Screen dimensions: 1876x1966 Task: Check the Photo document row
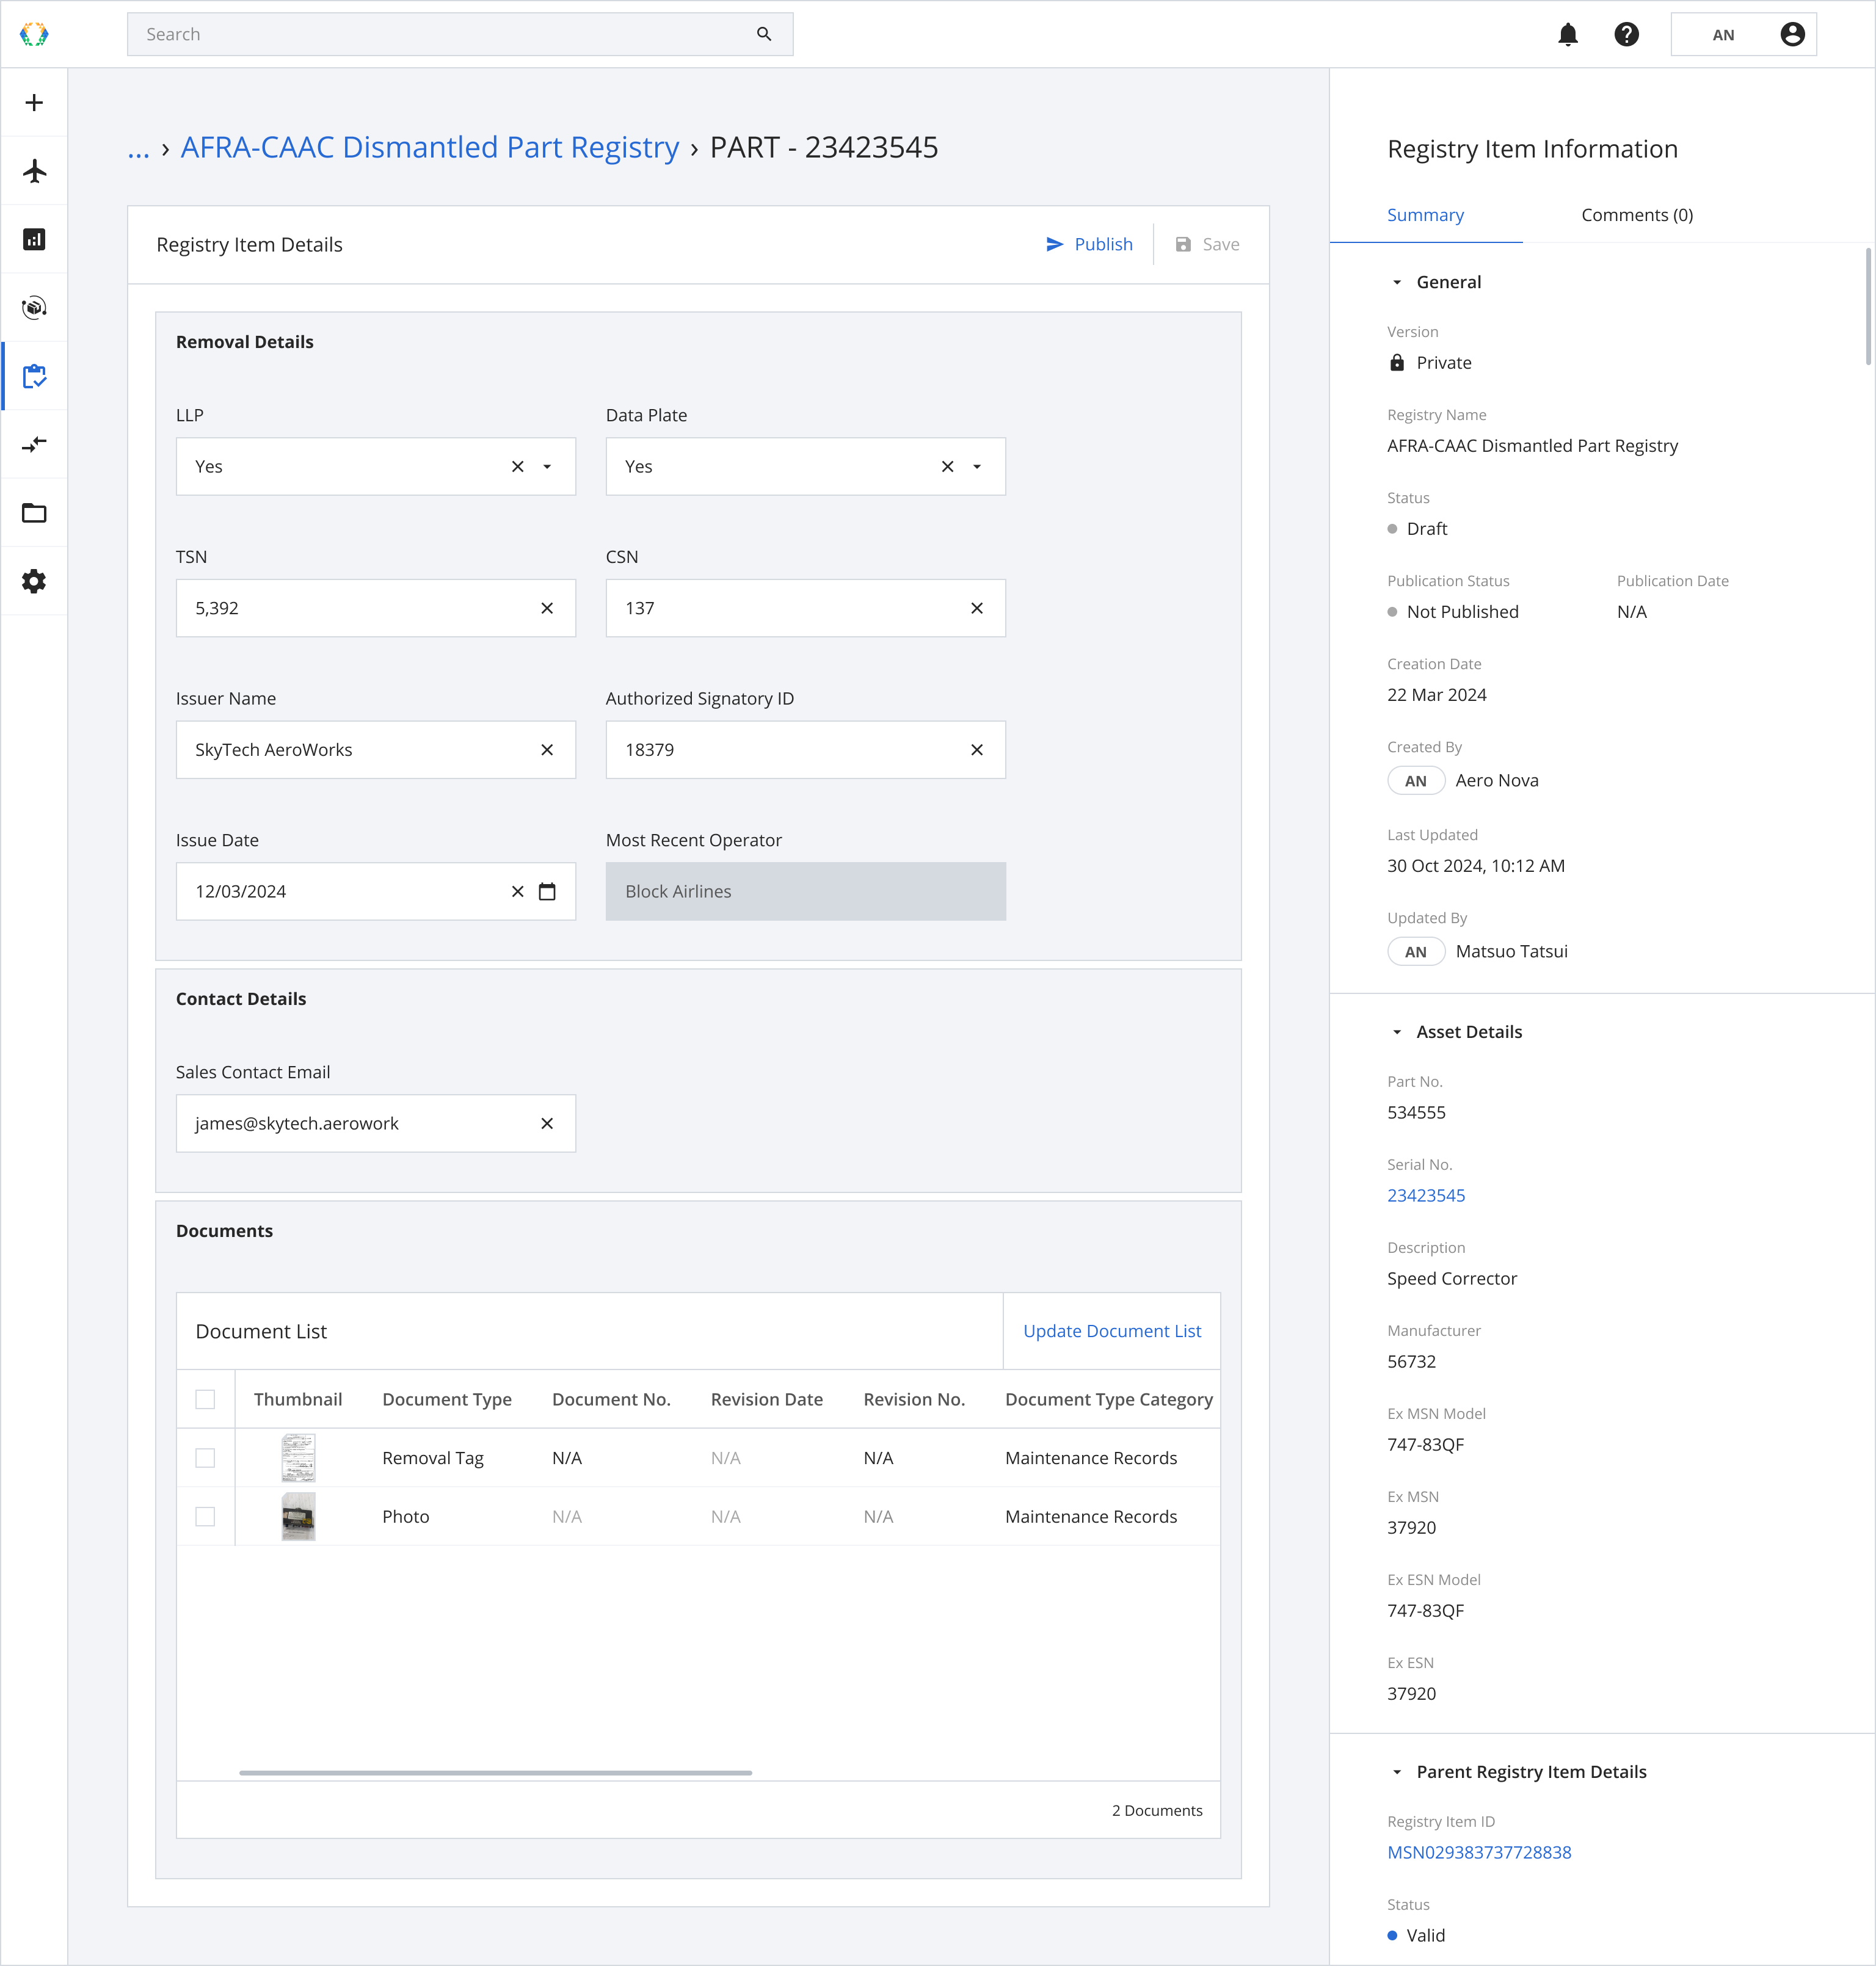pyautogui.click(x=205, y=1516)
